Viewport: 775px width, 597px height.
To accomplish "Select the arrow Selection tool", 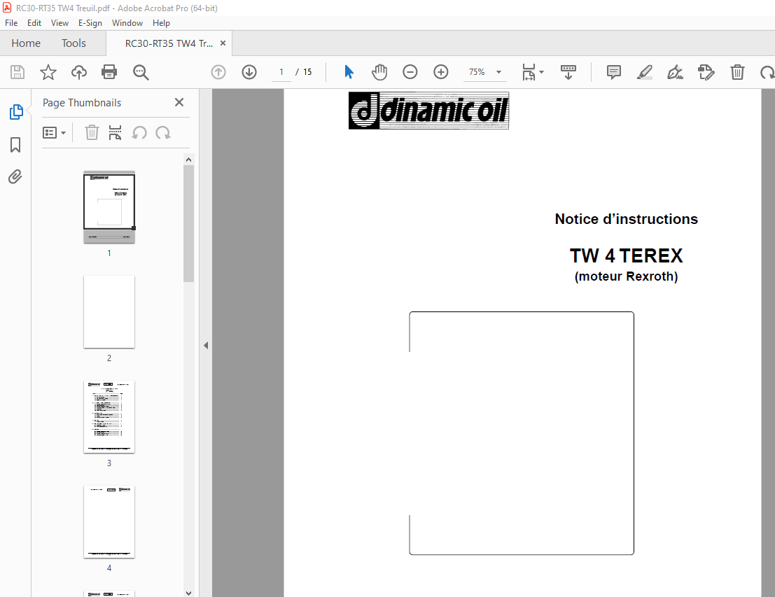I will coord(349,71).
